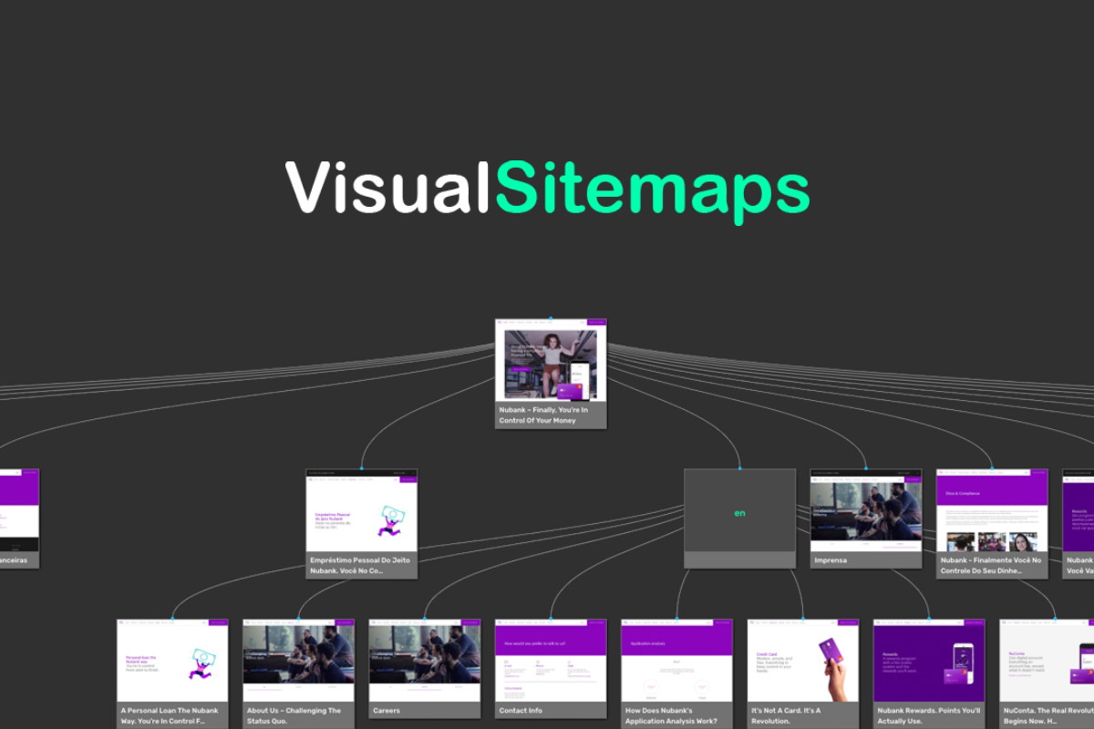Click the blue dot above the Careers card

click(x=423, y=619)
